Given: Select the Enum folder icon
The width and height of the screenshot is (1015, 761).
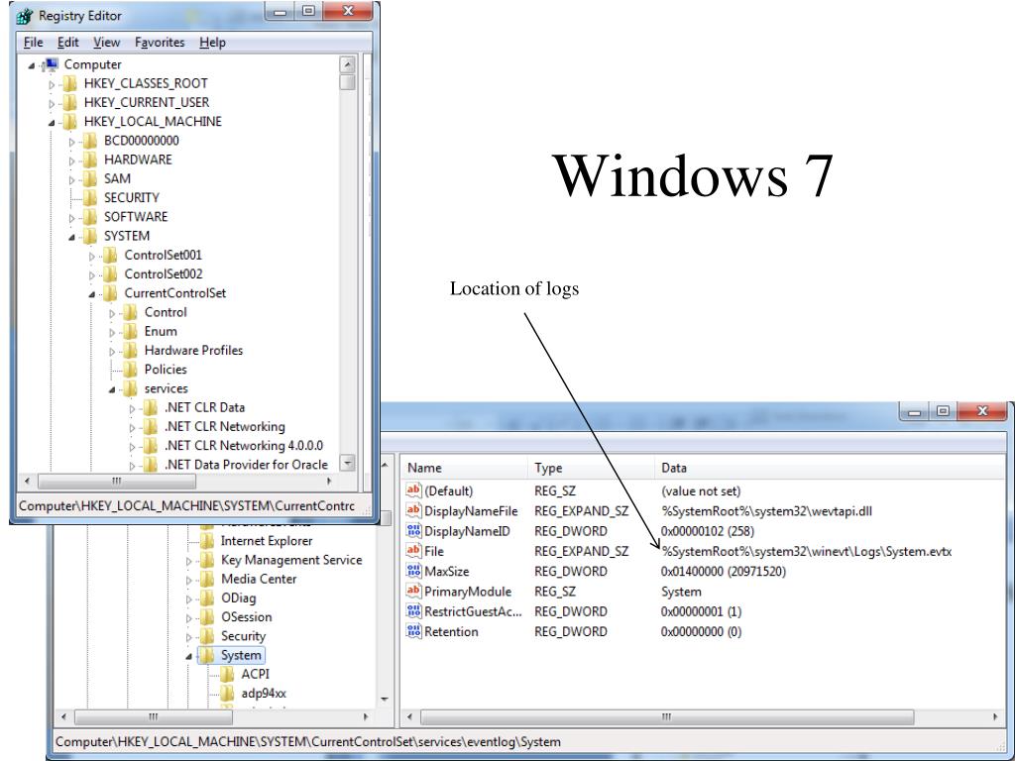Looking at the screenshot, I should coord(130,331).
